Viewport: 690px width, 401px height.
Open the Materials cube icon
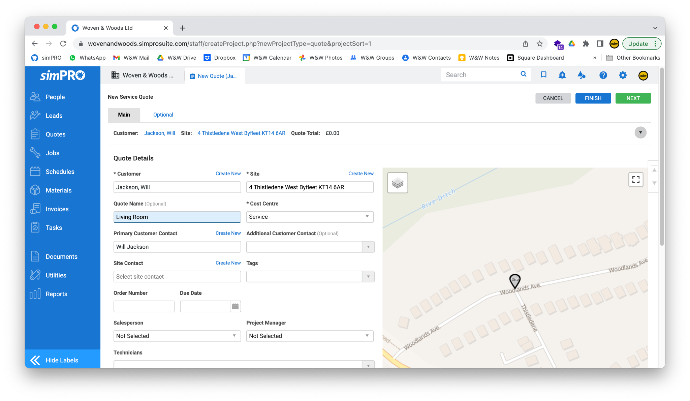coord(35,190)
